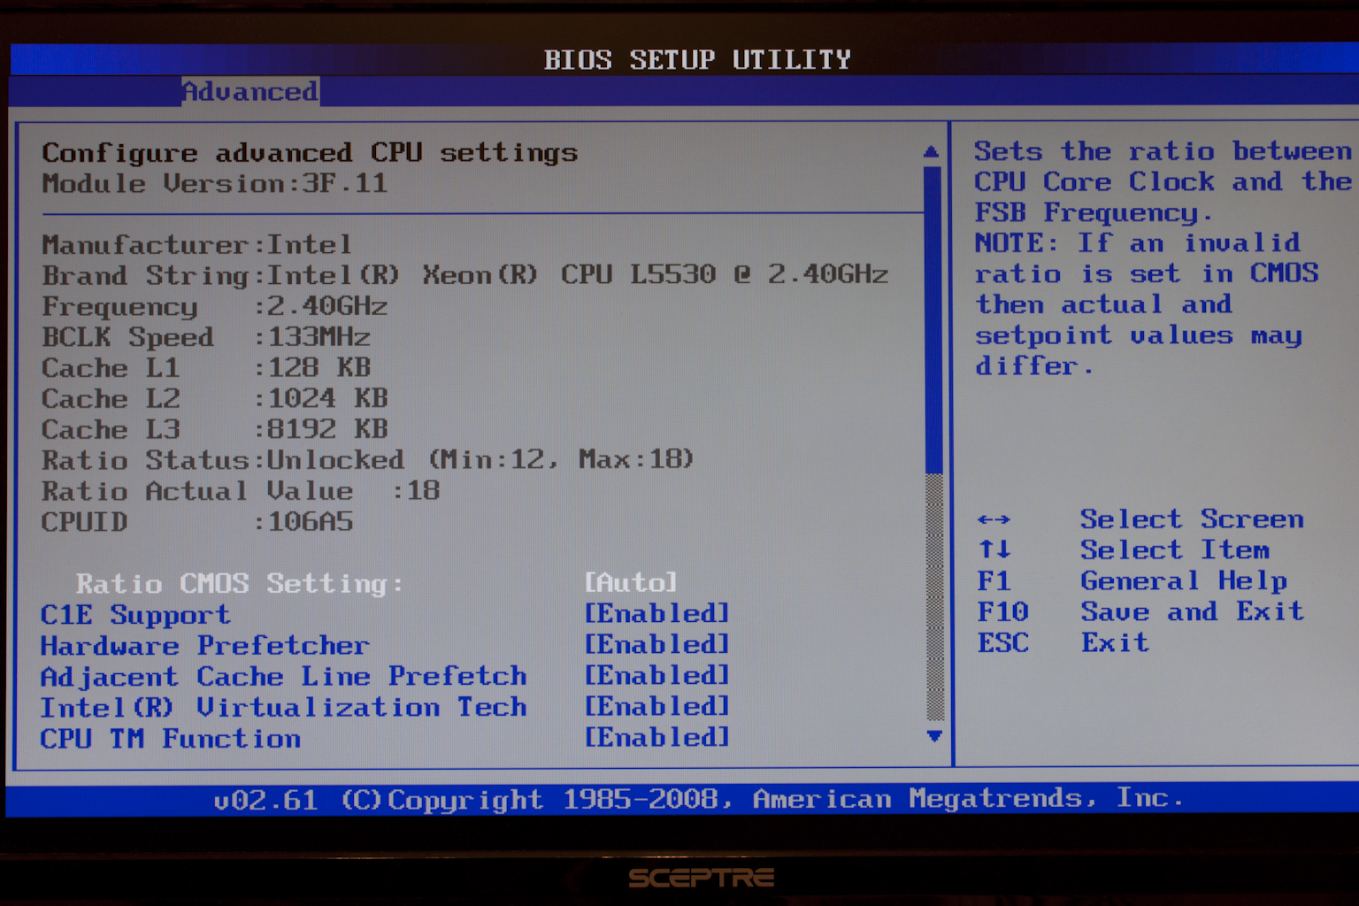Click the Cache L1 128 KB line
This screenshot has height=906, width=1359.
(205, 368)
